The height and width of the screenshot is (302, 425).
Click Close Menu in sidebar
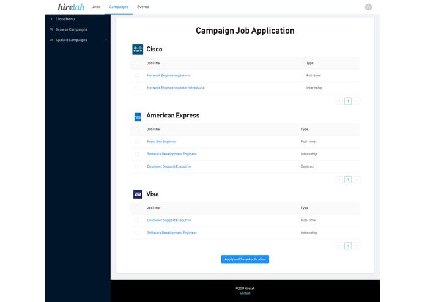[x=65, y=19]
